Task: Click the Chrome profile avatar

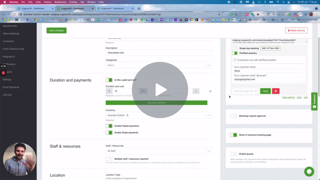Action: tap(311, 14)
